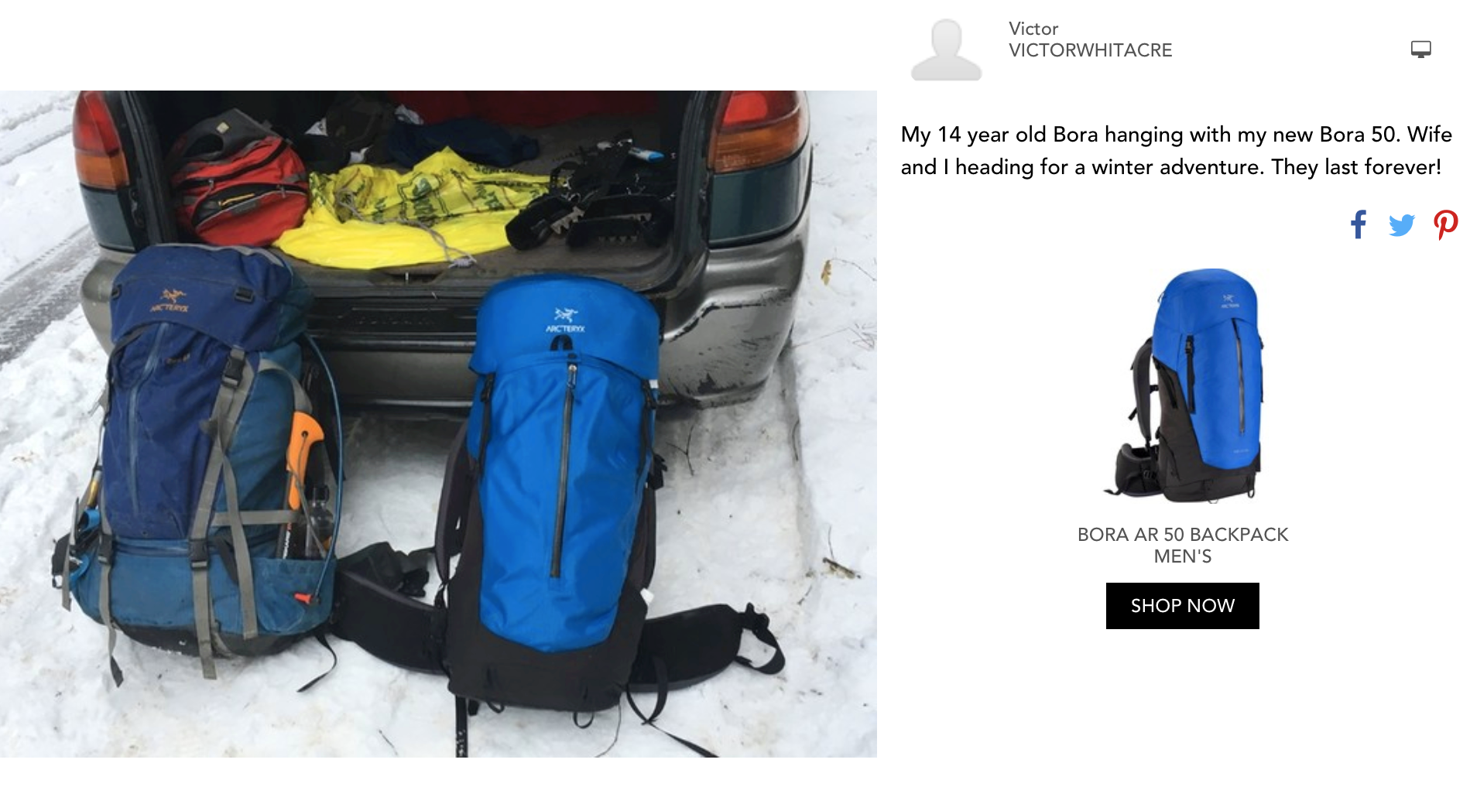Click SHOP NOW button

point(1182,606)
